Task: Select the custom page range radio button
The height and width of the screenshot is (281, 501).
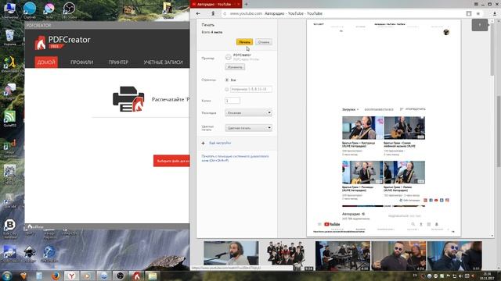Action: 227,90
